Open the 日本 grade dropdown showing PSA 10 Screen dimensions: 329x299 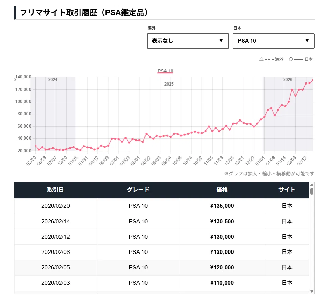tap(274, 41)
